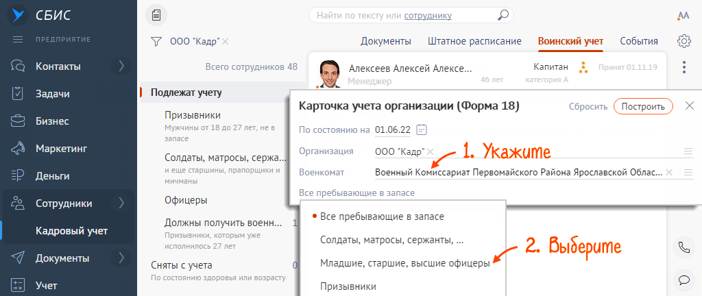Click the Задачи clipboard icon

17,94
